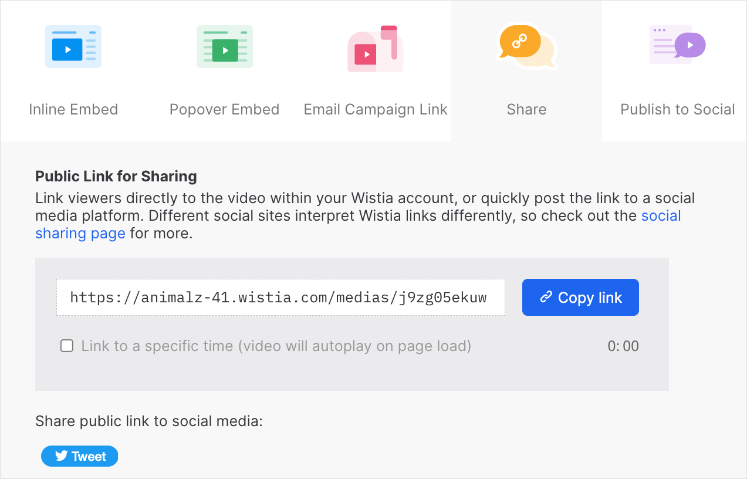The height and width of the screenshot is (479, 747).
Task: Click the Public Link for Sharing heading
Action: pos(116,176)
